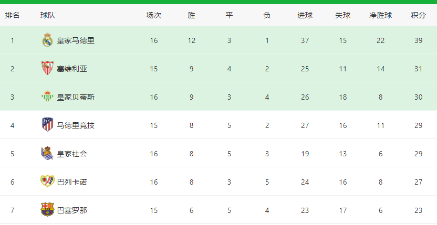
Task: Click the Atlético Madrid club crest
Action: [x=47, y=125]
